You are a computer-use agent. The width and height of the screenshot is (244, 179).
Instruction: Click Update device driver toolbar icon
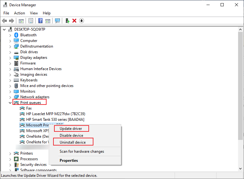coord(67,21)
